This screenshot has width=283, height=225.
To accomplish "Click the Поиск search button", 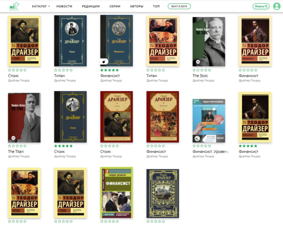I will (261, 6).
